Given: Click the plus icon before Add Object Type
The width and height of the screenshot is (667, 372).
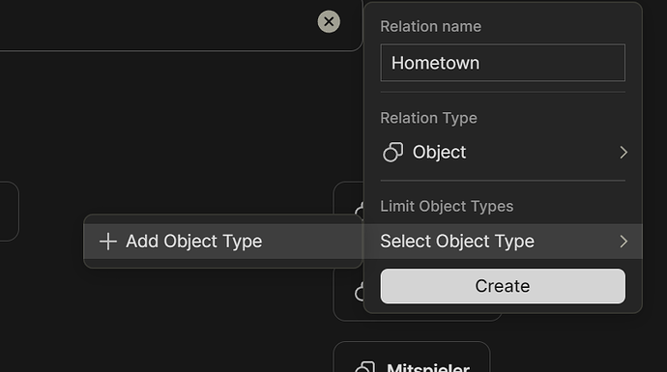Looking at the screenshot, I should [108, 242].
